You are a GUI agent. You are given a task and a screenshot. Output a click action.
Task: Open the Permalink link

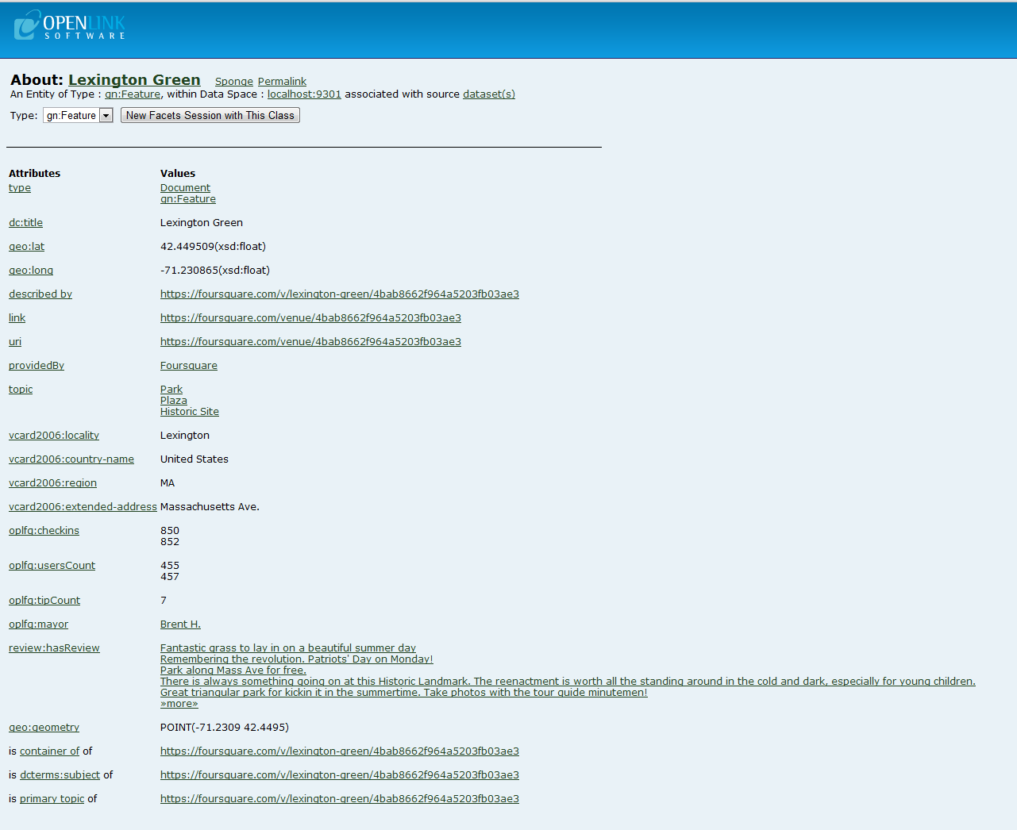(282, 82)
